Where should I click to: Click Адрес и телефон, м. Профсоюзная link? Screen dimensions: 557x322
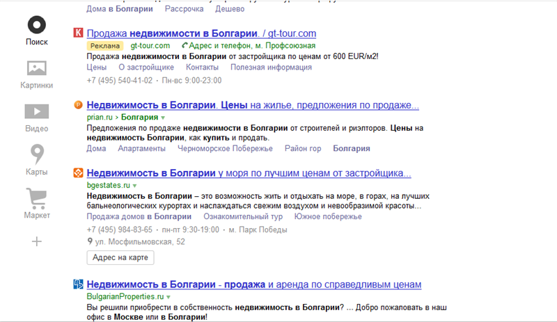[252, 45]
